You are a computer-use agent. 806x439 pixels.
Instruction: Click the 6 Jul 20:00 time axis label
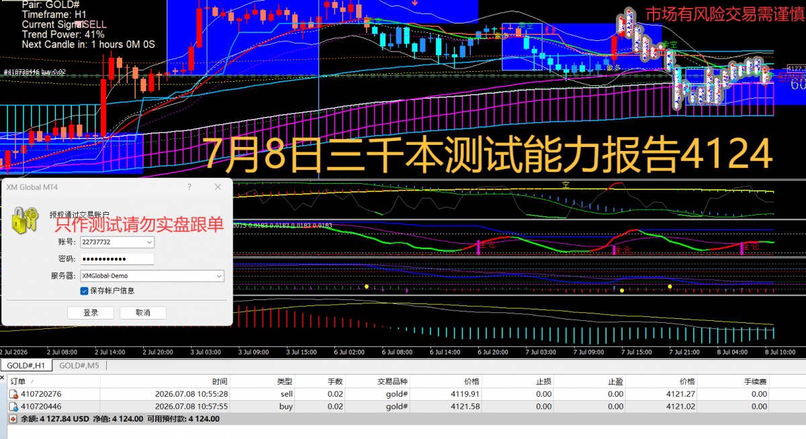(493, 352)
